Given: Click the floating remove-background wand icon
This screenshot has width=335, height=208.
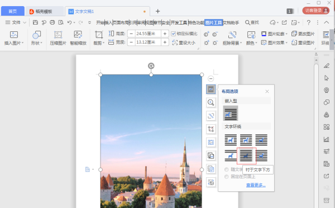Looking at the screenshot, I should (x=211, y=116).
